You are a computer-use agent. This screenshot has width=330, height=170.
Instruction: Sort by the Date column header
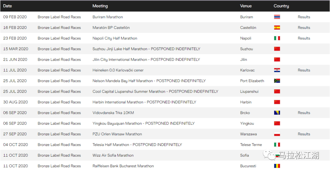click(8, 6)
